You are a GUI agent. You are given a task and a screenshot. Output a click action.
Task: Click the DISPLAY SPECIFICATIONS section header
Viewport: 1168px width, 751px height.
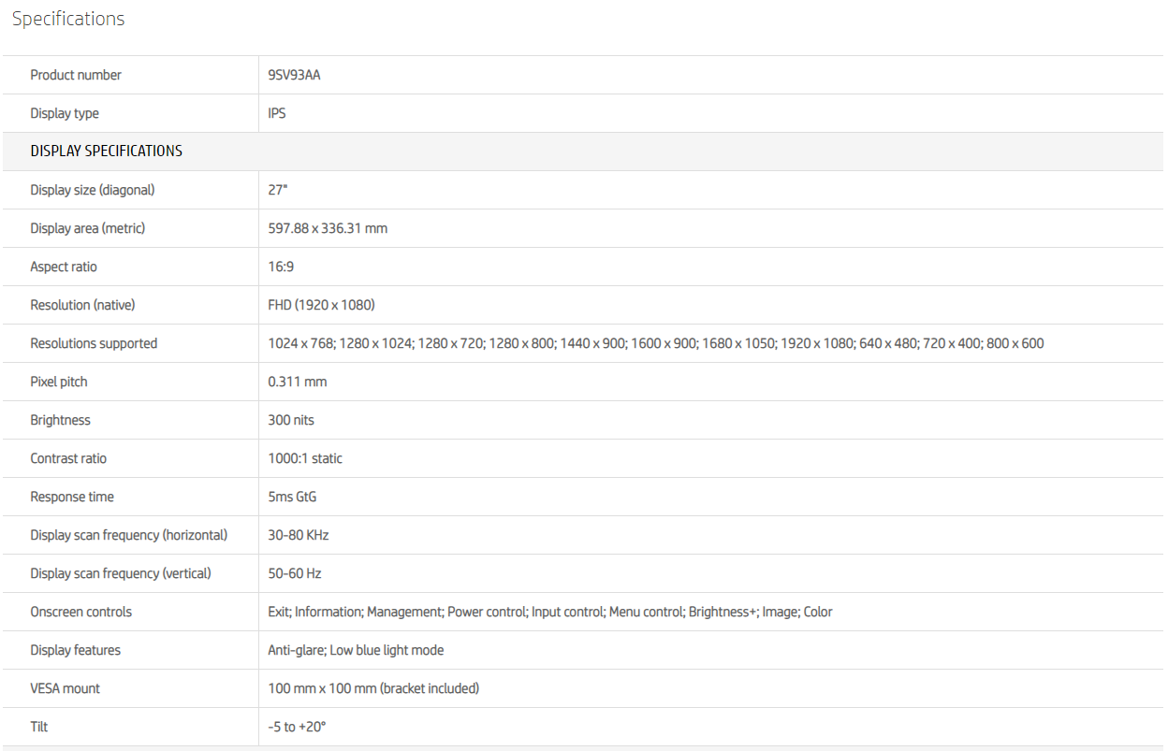[x=107, y=151]
